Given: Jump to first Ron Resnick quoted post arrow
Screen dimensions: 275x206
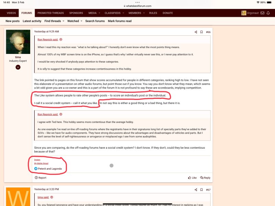Looking at the screenshot, I should point(61,39).
